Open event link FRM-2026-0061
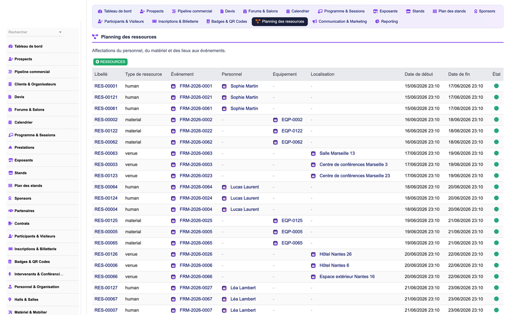 click(196, 109)
